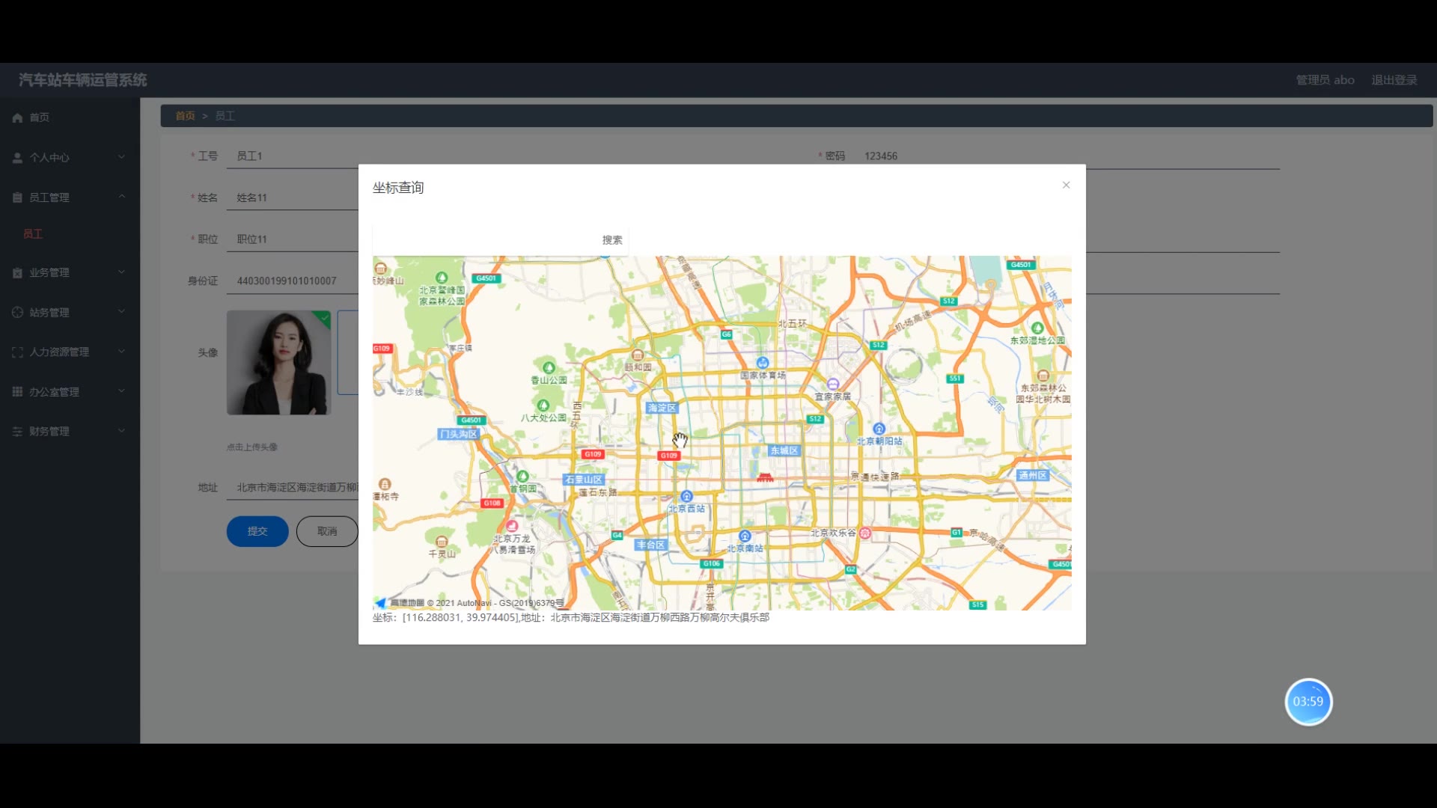Click the icon beside 业务管理

pyautogui.click(x=17, y=273)
